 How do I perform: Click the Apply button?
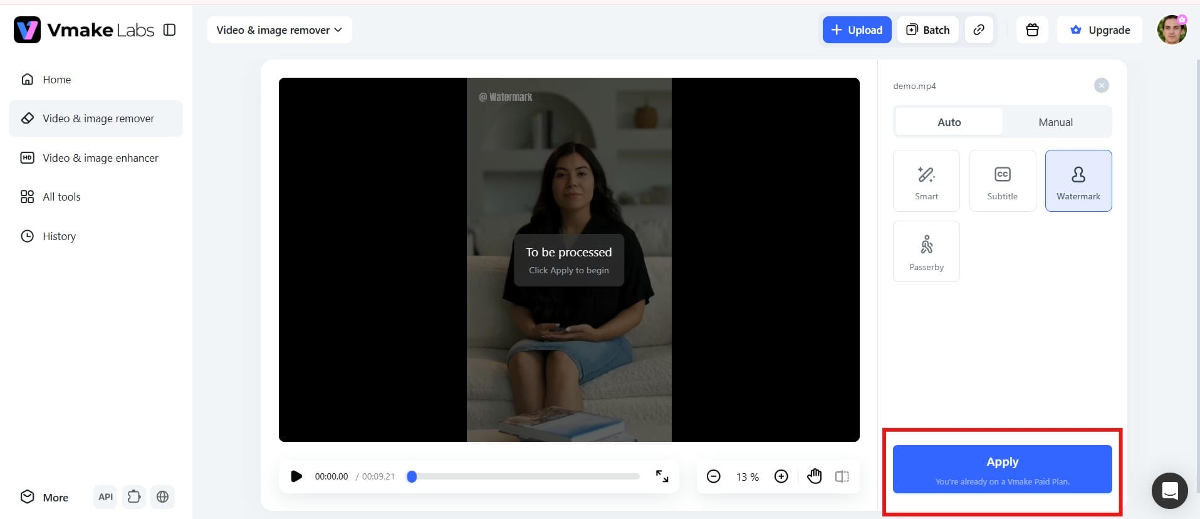coord(1003,469)
